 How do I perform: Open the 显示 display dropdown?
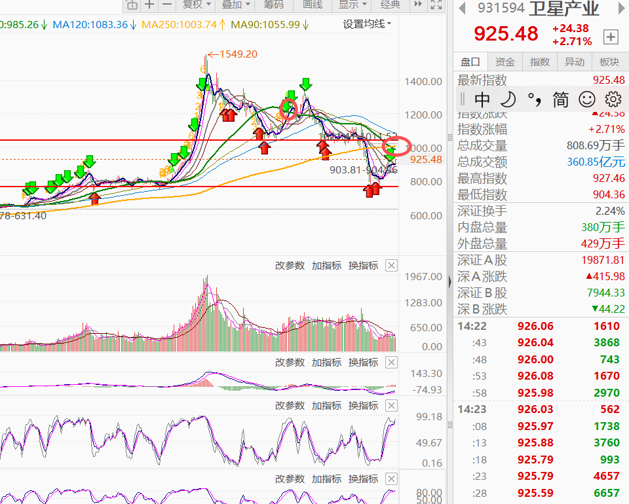(353, 5)
